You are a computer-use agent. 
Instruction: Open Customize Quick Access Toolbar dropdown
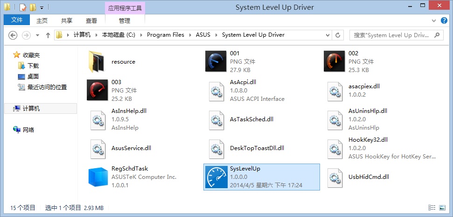pos(42,8)
